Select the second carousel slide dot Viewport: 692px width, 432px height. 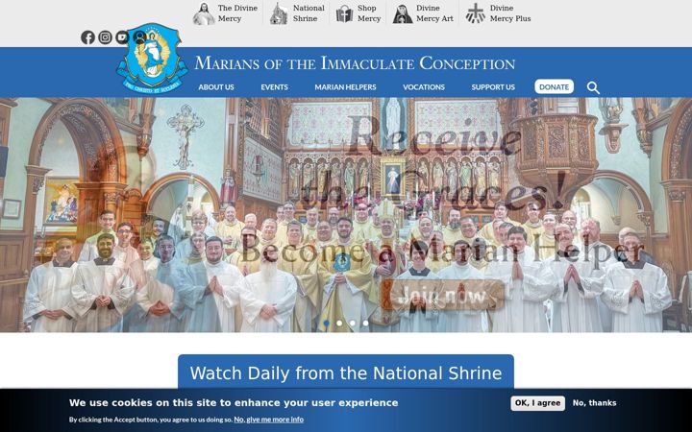339,324
